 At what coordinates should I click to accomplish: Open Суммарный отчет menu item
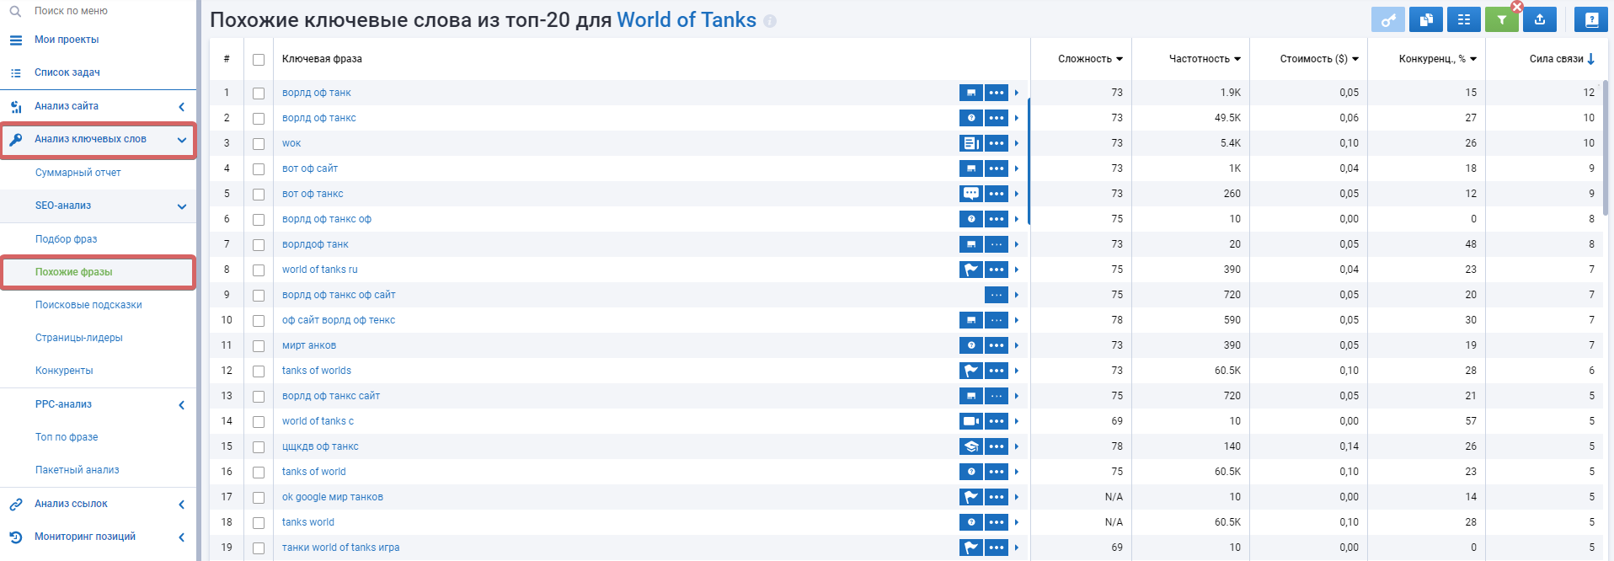click(x=78, y=173)
